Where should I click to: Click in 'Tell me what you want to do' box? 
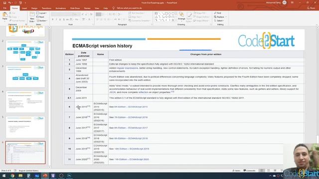pos(129,8)
